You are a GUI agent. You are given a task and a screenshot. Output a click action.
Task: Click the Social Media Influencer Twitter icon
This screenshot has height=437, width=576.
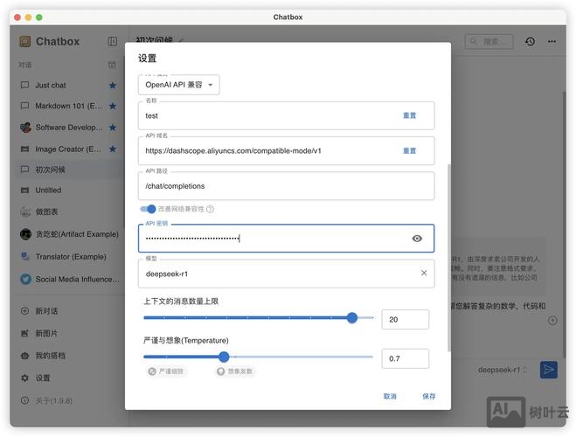pyautogui.click(x=25, y=279)
